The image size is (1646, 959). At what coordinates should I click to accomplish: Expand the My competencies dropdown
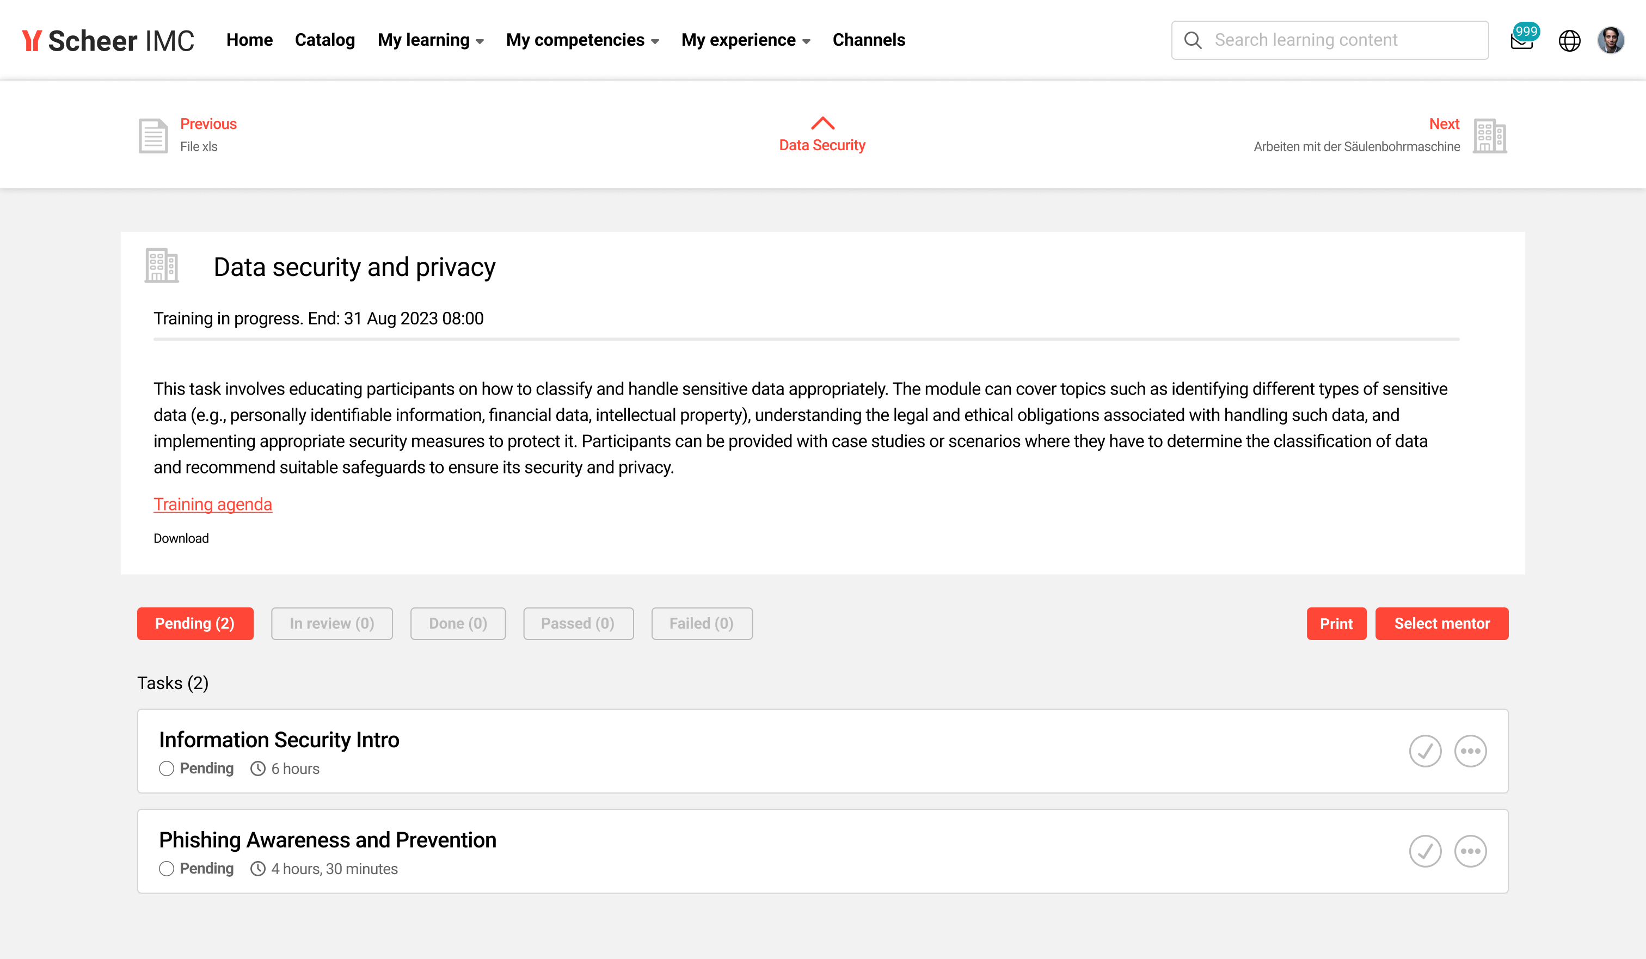tap(582, 40)
